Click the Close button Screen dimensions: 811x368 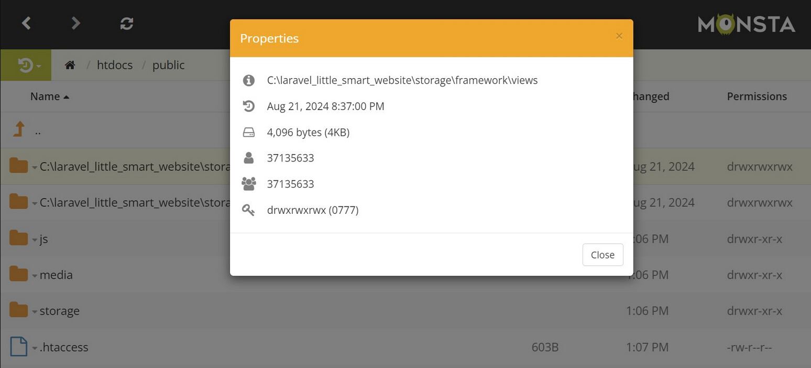(x=602, y=255)
